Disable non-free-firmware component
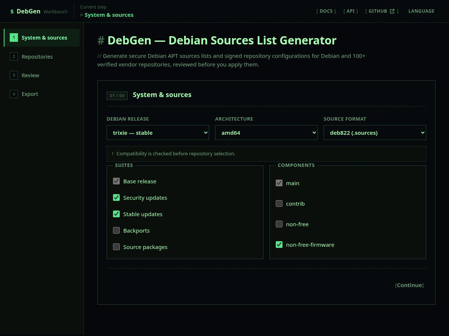The height and width of the screenshot is (336, 449). pyautogui.click(x=279, y=245)
